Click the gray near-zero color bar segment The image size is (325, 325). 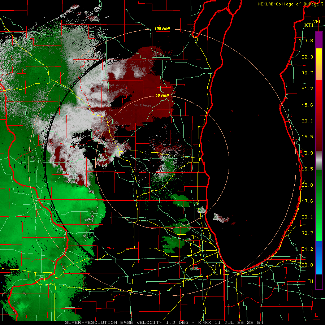click(x=319, y=161)
